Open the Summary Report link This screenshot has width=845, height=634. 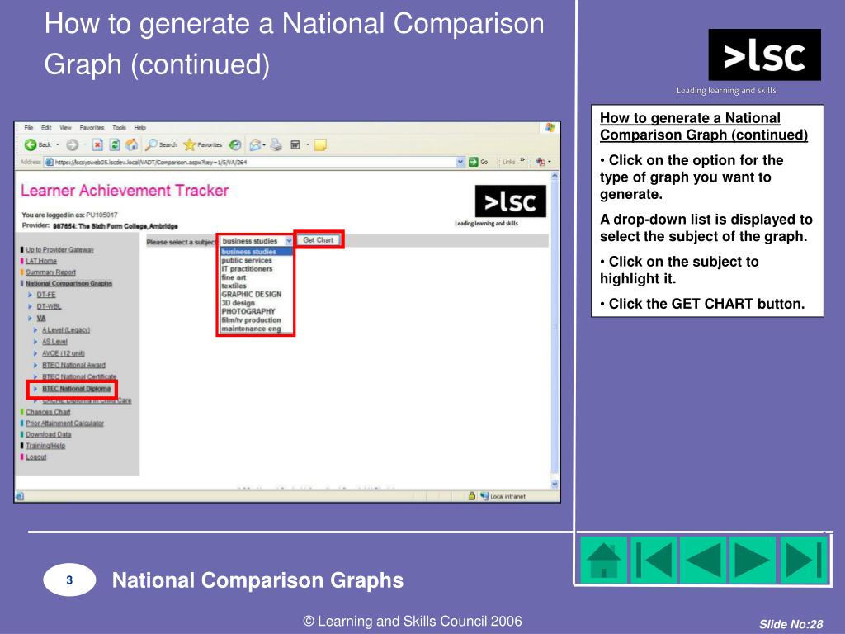(x=50, y=272)
